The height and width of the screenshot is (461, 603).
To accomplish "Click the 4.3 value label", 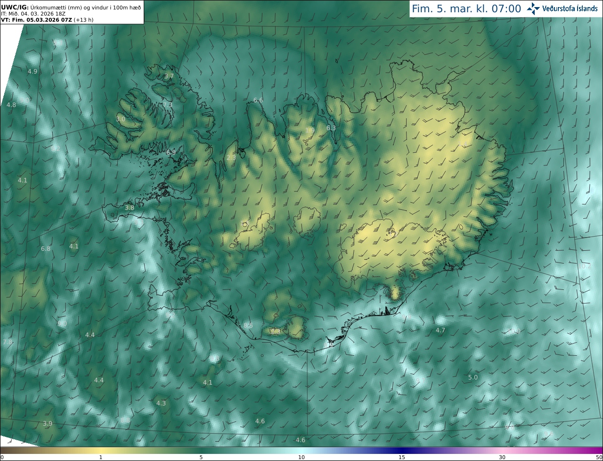I will point(161,403).
